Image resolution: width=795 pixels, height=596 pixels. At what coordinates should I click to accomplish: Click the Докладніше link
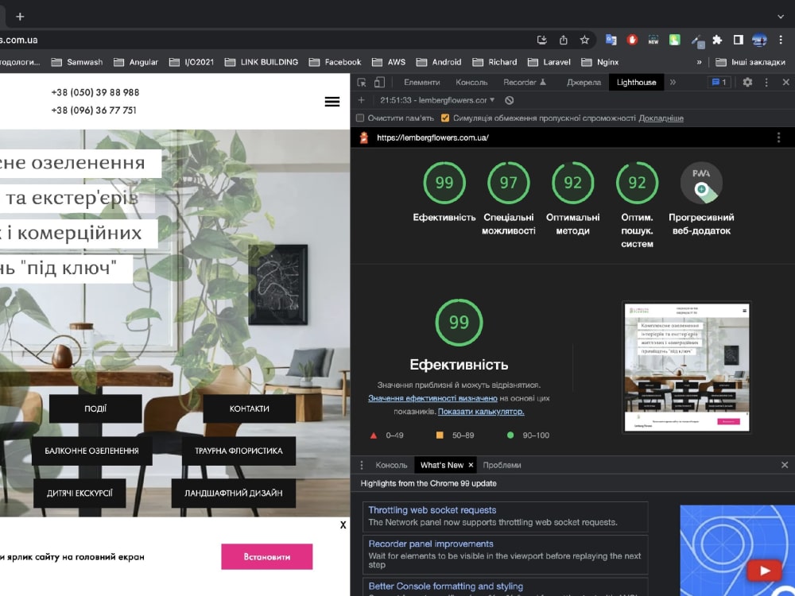661,118
